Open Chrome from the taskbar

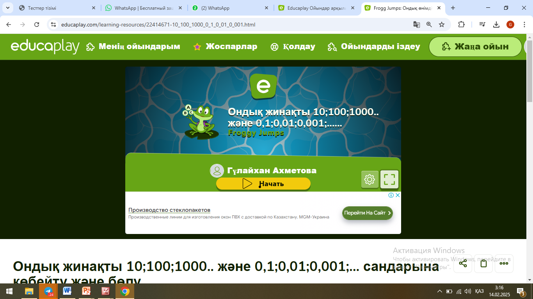tap(125, 291)
